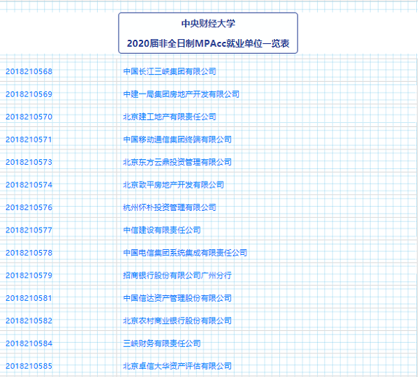Click 北京歌平房地产开发有限公司 cell

coord(173,184)
